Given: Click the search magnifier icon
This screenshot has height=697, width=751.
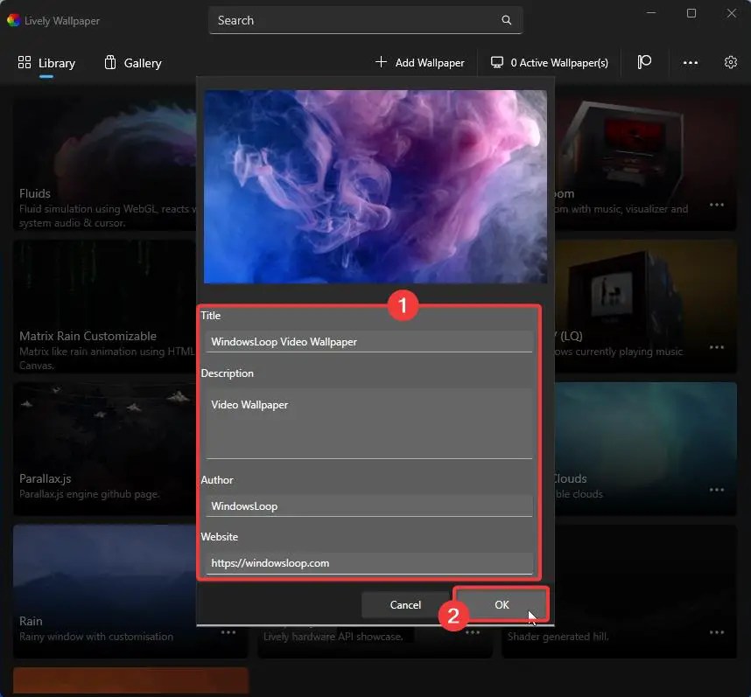Looking at the screenshot, I should 506,20.
